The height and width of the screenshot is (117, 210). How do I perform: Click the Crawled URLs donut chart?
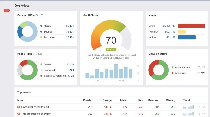pos(27,31)
